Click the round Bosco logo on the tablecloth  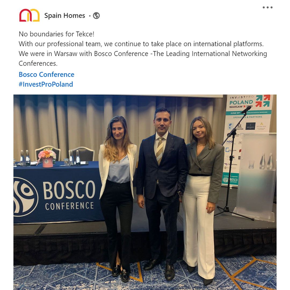point(25,197)
